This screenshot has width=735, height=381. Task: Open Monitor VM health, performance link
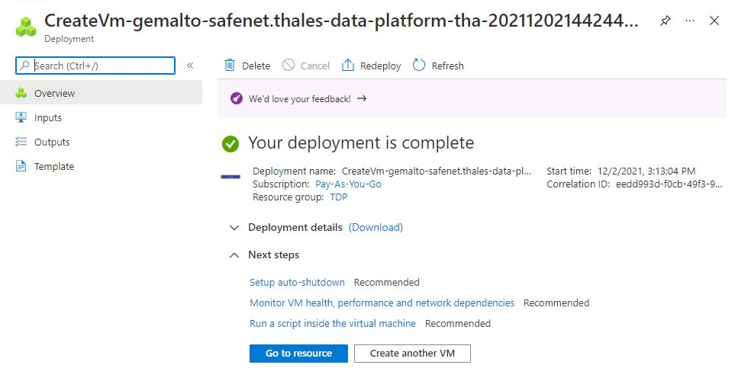click(x=382, y=303)
